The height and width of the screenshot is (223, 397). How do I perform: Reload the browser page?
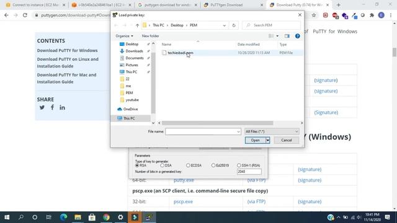[25, 15]
